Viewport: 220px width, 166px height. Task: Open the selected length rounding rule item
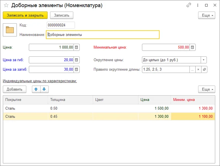pos(204,69)
